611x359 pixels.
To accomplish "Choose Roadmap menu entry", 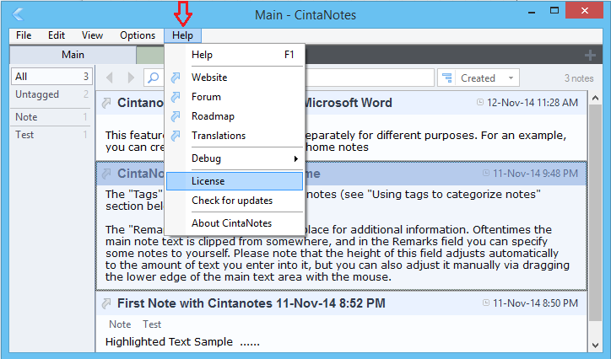I will 235,116.
